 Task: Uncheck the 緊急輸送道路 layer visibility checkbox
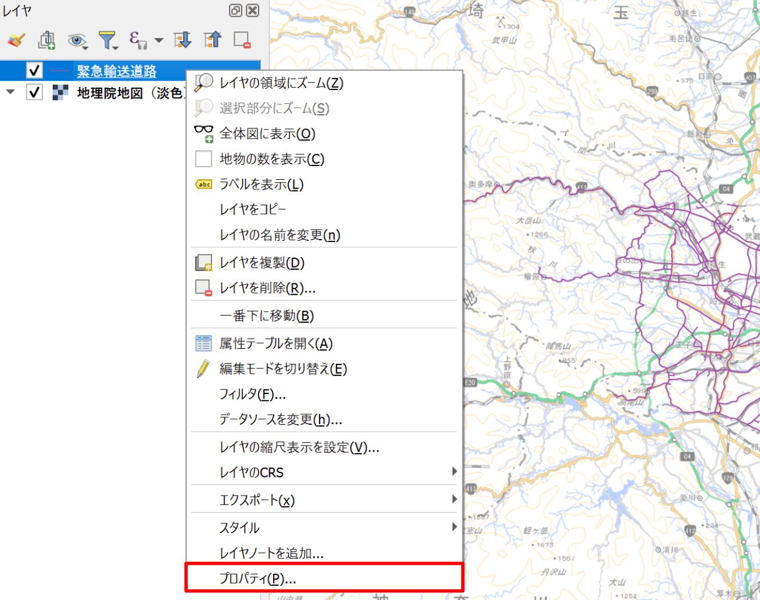pyautogui.click(x=34, y=71)
